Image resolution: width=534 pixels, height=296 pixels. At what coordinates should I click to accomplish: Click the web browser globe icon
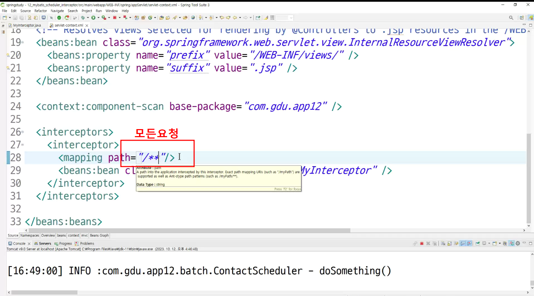click(193, 17)
